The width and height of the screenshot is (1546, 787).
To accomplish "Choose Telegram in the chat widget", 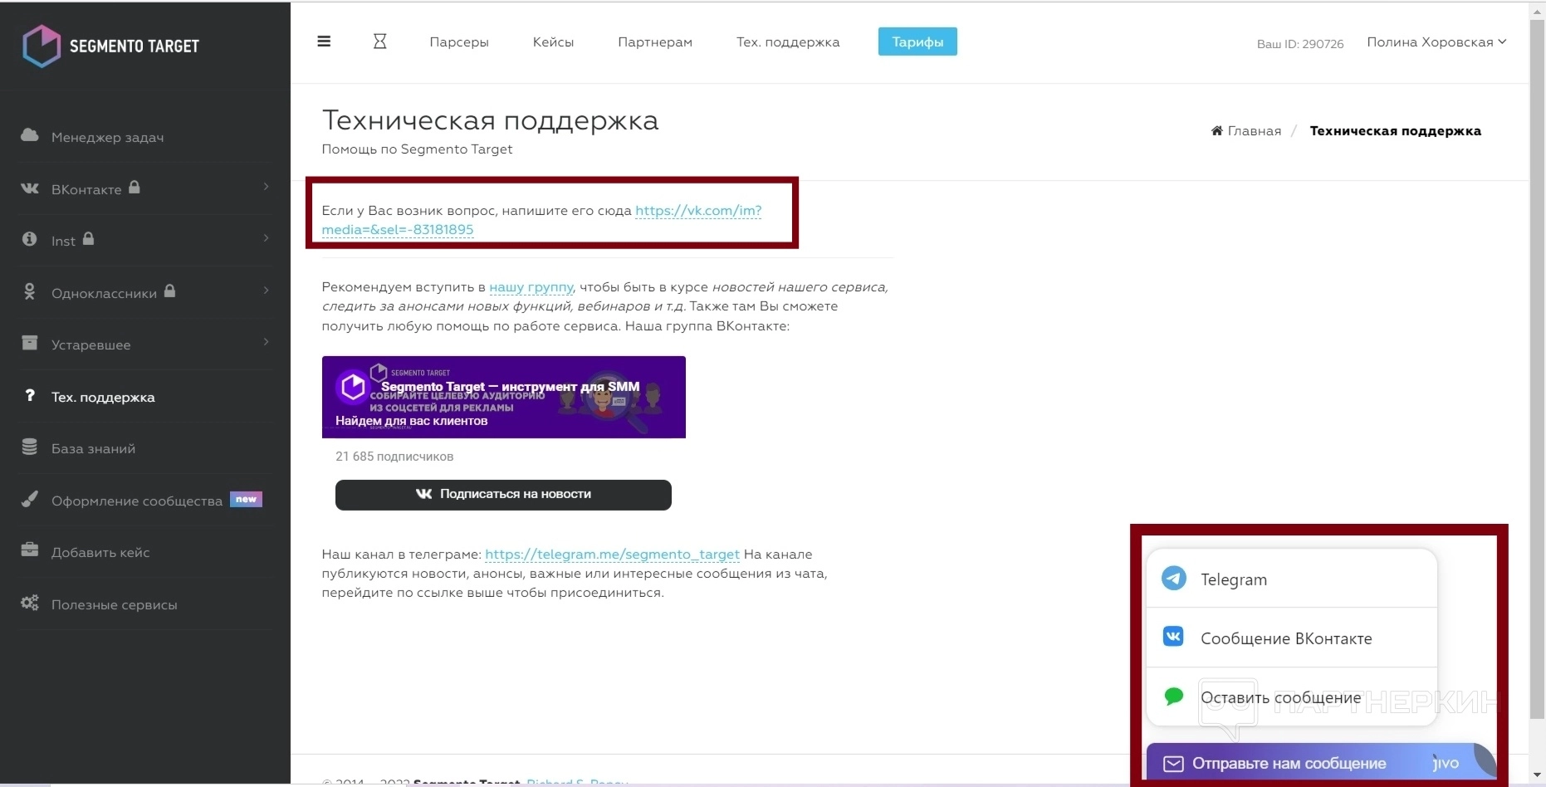I will coord(1291,579).
